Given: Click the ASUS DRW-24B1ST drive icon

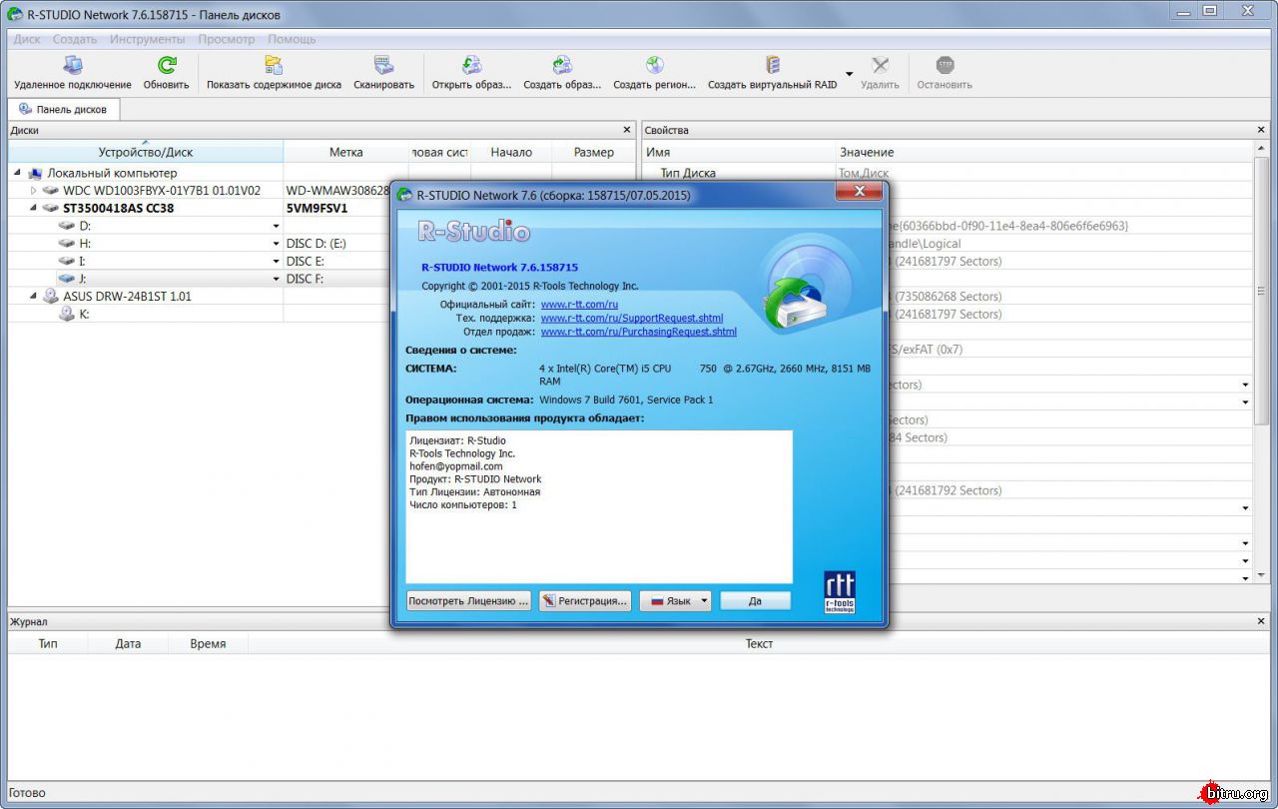Looking at the screenshot, I should 51,297.
